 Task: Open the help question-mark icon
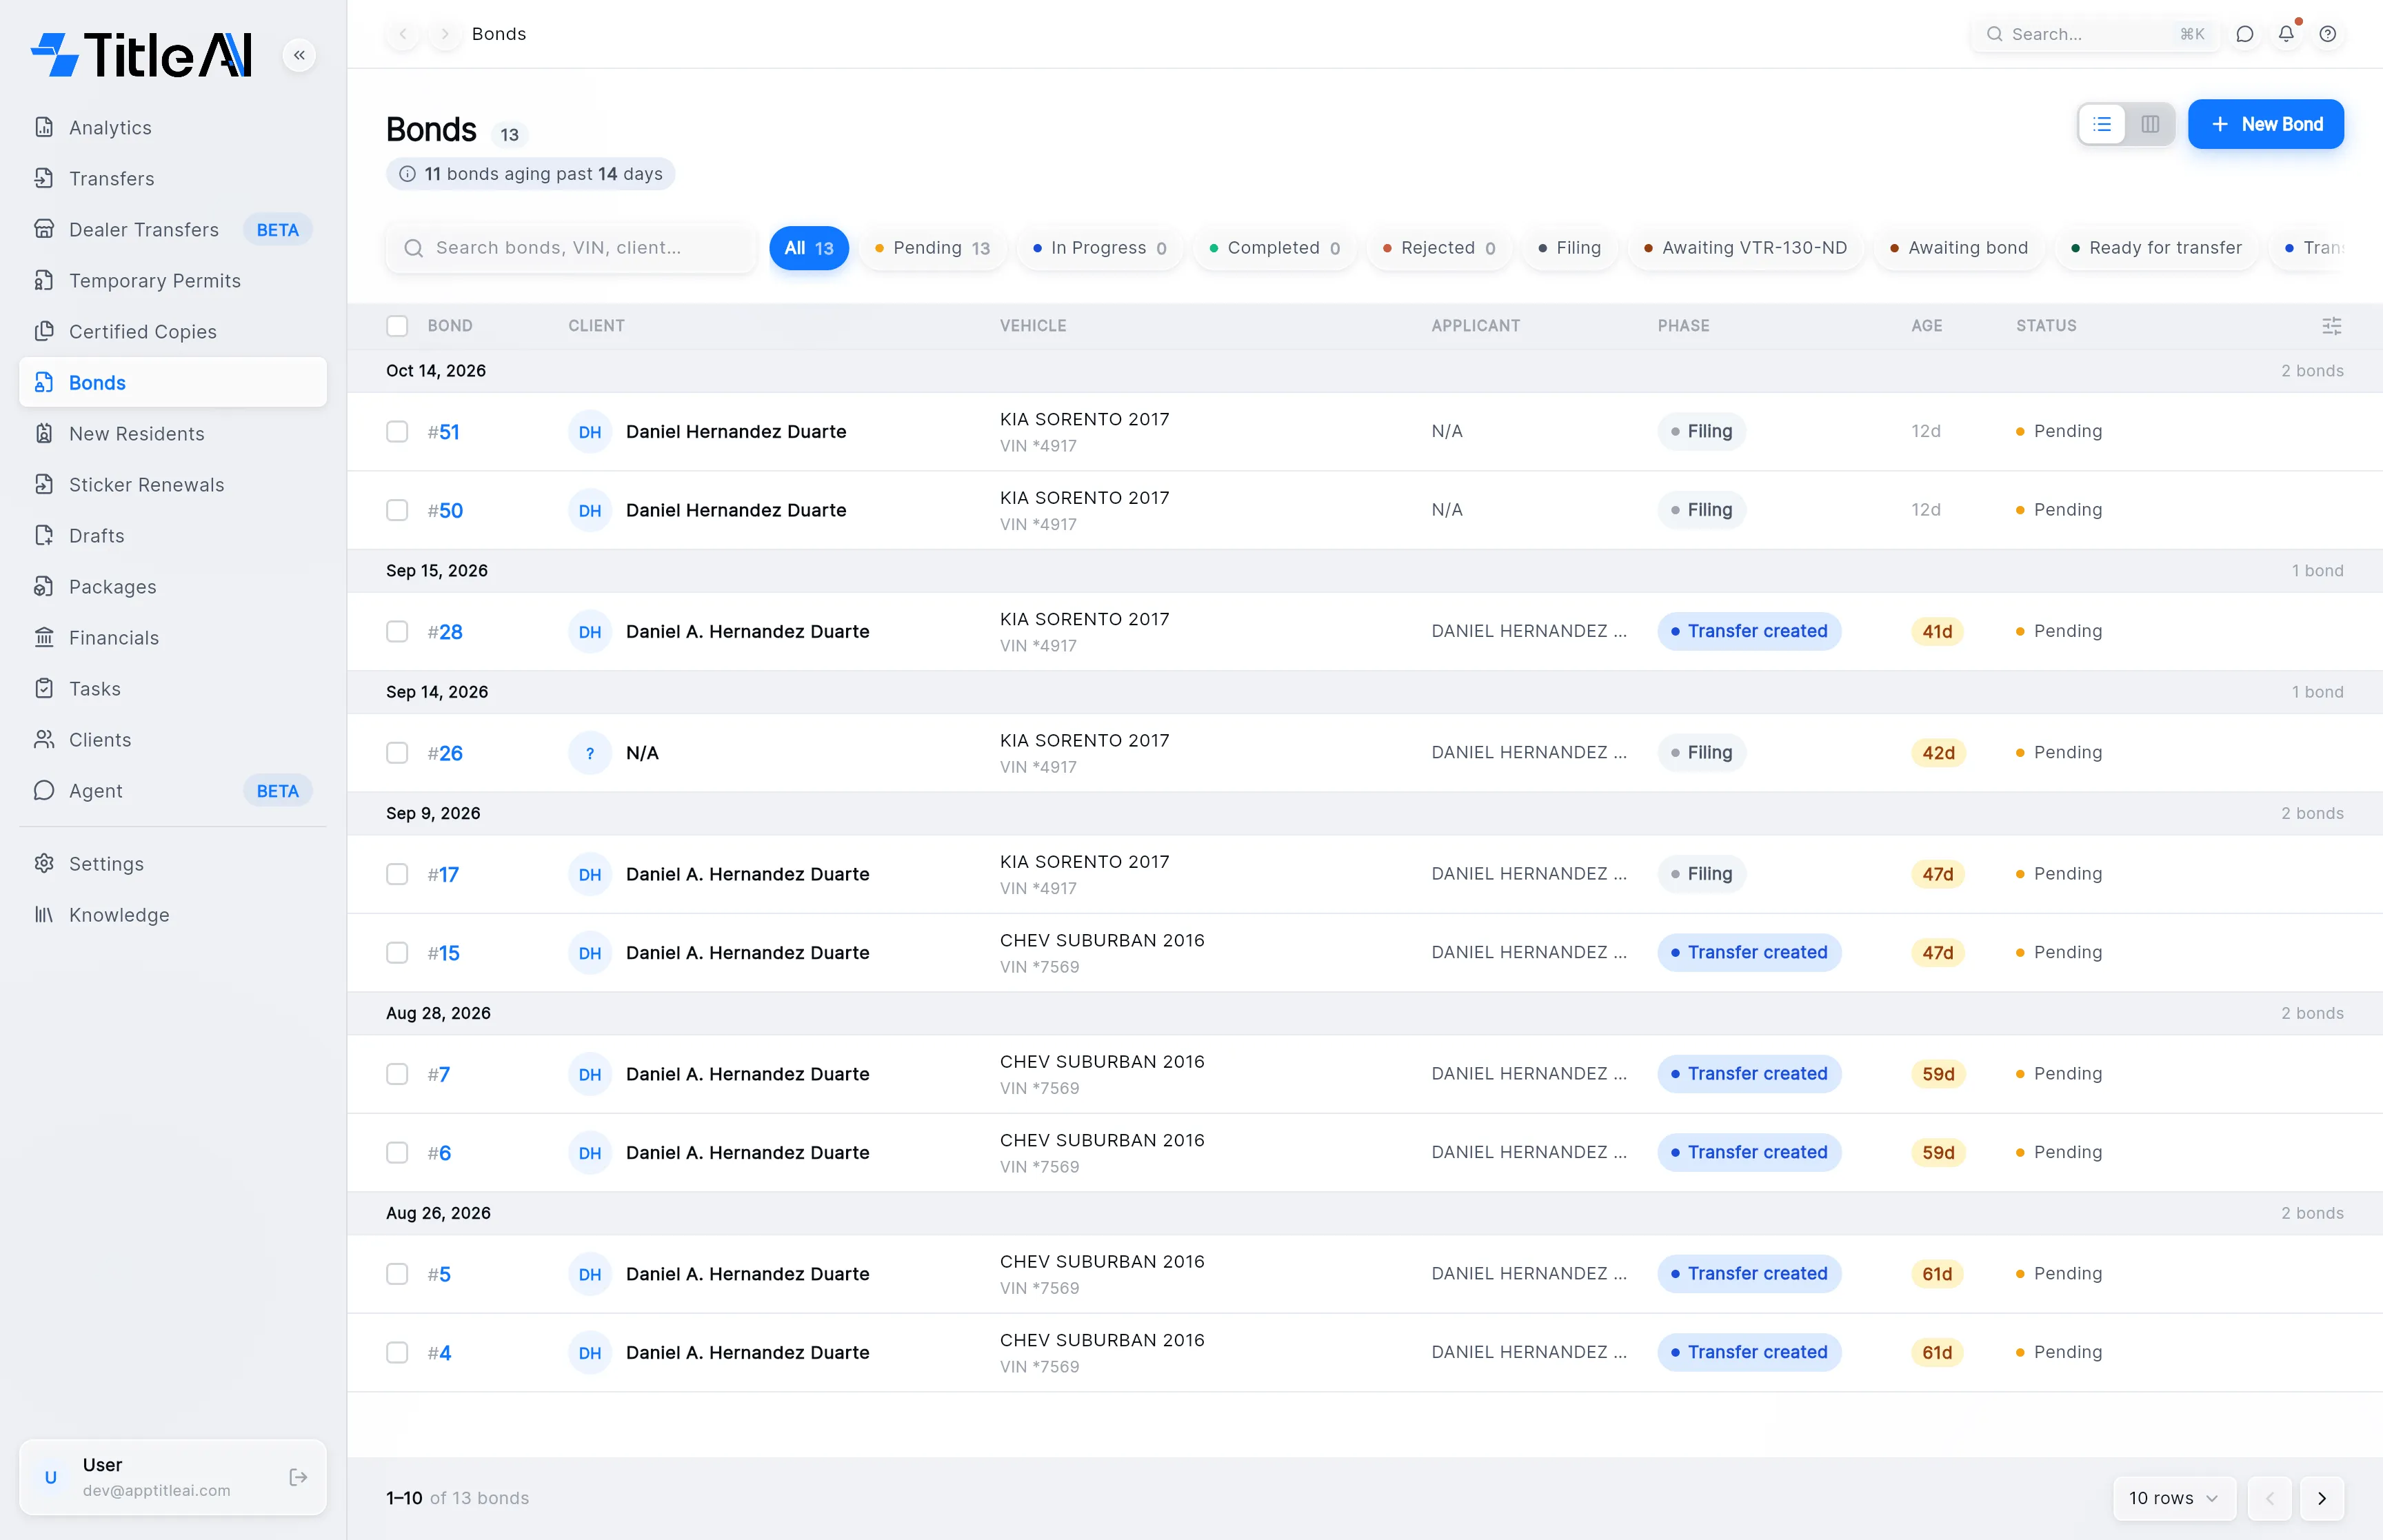click(x=2328, y=34)
